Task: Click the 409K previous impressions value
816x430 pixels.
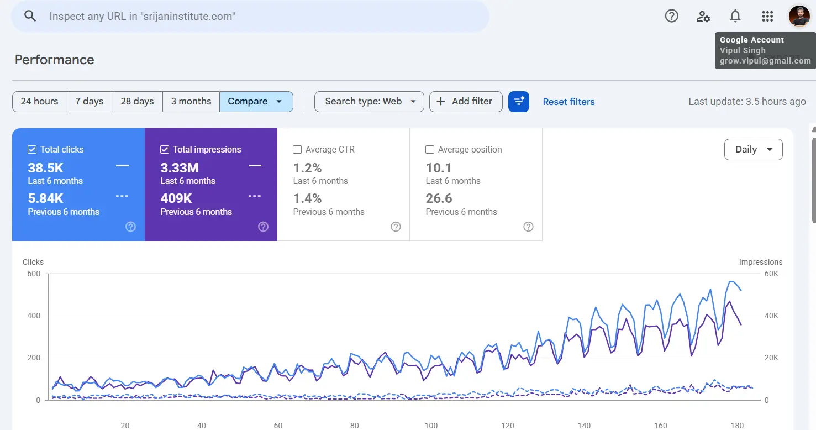Action: coord(177,198)
